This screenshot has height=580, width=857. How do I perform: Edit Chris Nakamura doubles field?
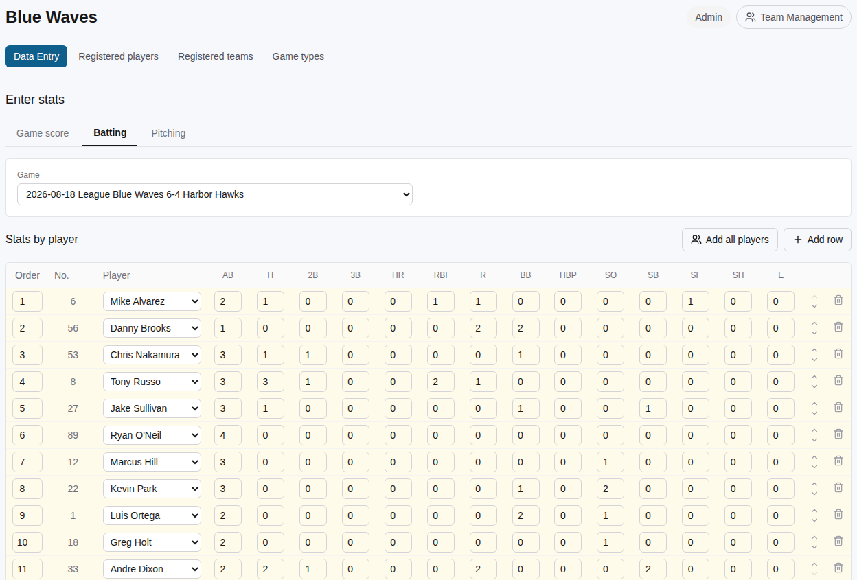coord(313,355)
